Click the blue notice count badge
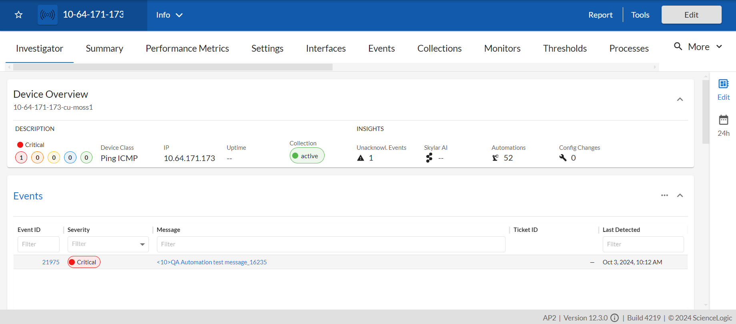Viewport: 736px width, 324px height. point(70,158)
